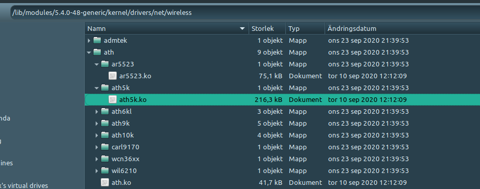This screenshot has height=189, width=480.
Task: Expand the ath10k subfolder
Action: [x=97, y=135]
